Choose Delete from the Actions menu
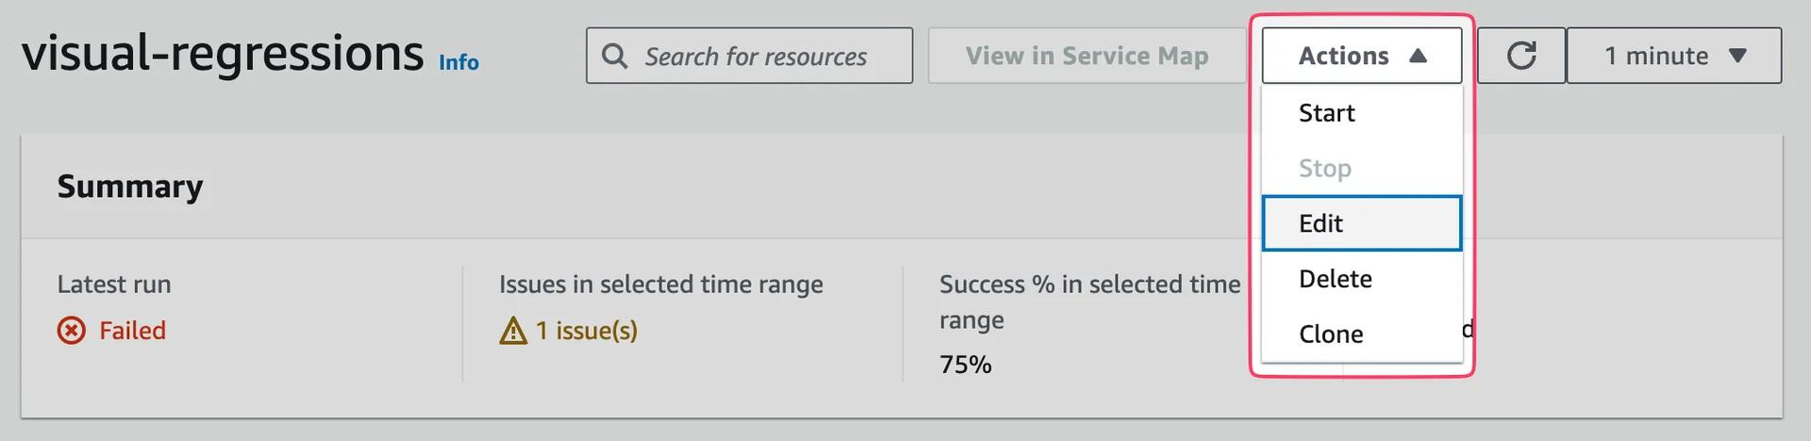1811x441 pixels. [1335, 279]
